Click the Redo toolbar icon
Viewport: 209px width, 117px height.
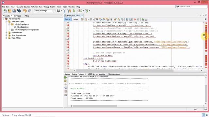(x=30, y=11)
